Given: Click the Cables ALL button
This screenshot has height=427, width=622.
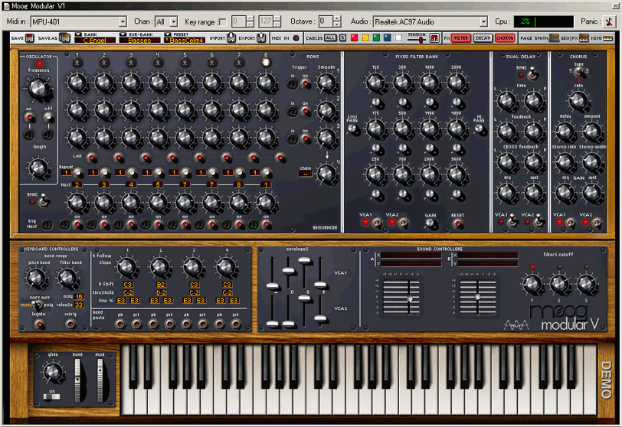Looking at the screenshot, I should click(330, 38).
